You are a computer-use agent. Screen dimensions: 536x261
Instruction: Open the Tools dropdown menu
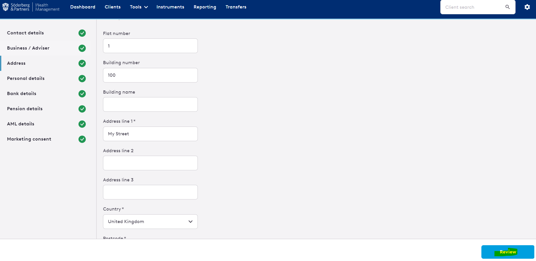[139, 7]
